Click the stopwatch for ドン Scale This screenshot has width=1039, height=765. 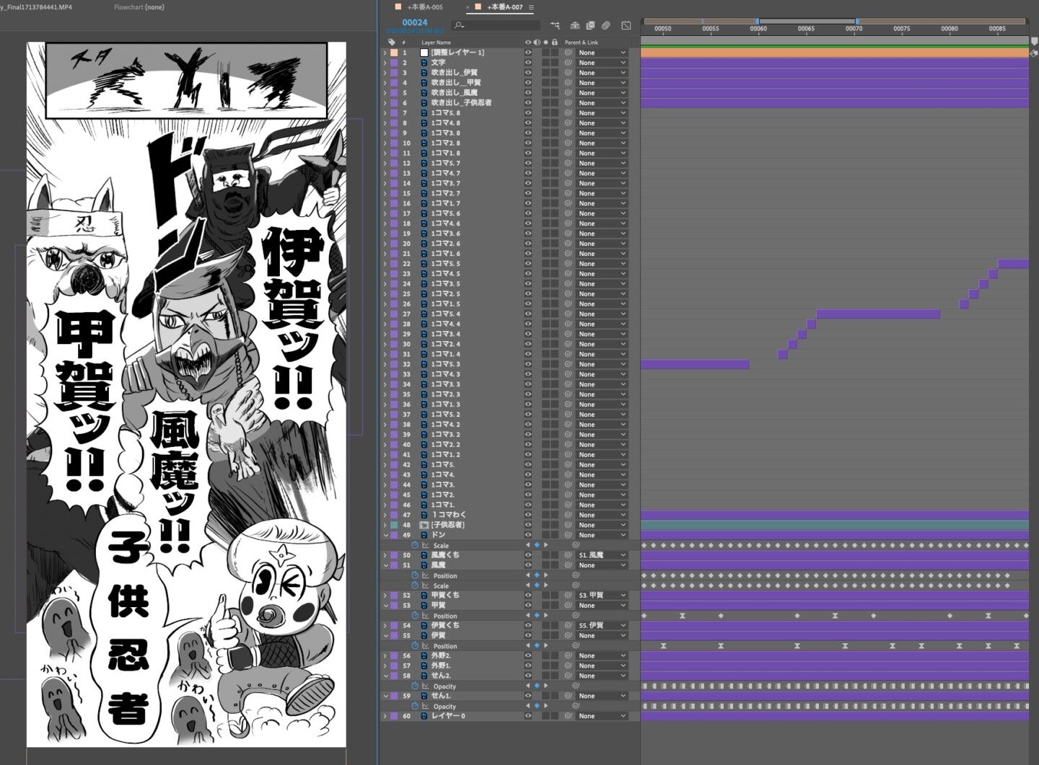415,546
